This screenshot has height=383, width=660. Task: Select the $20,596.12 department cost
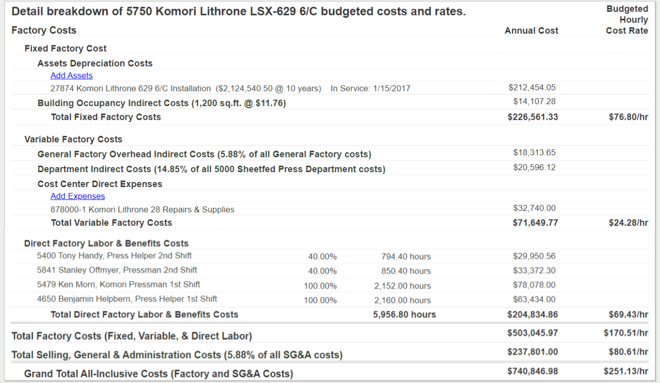coord(534,168)
